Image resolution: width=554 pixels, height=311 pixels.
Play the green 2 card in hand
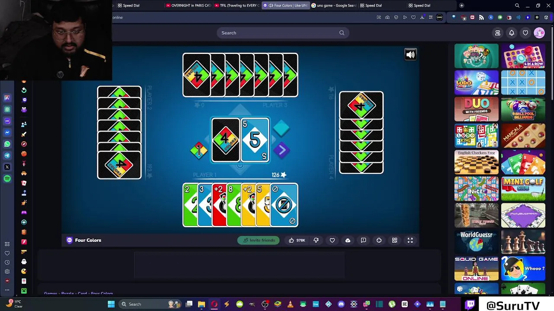[190, 205]
